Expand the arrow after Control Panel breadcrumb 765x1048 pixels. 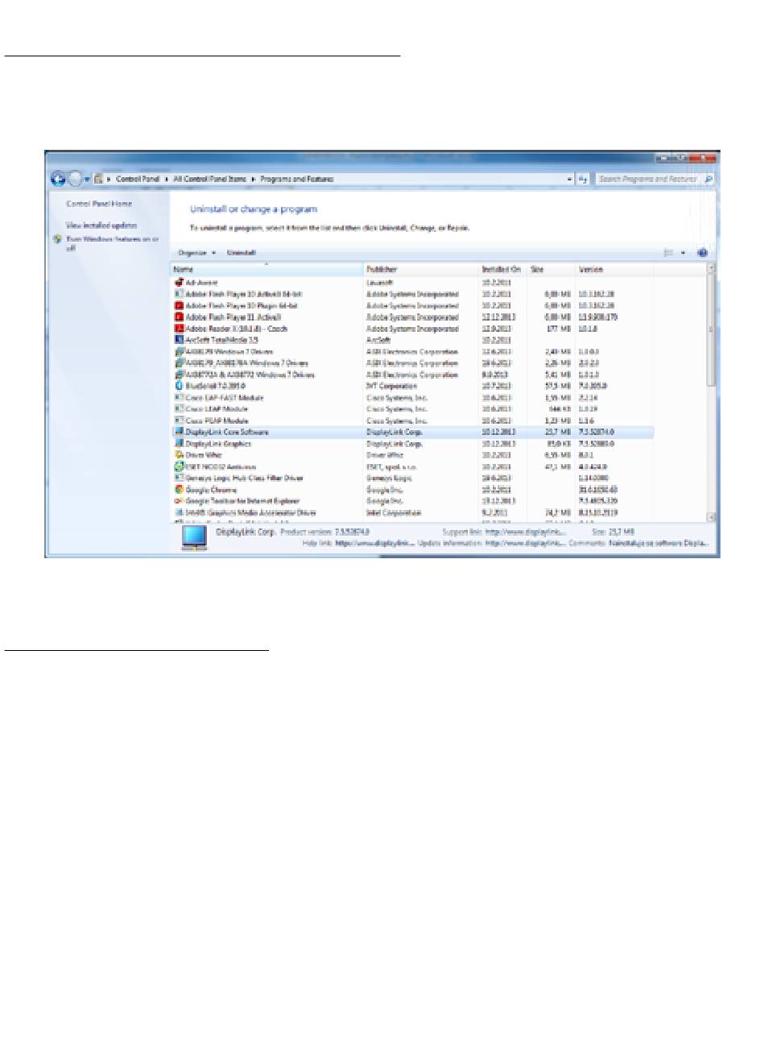pyautogui.click(x=166, y=179)
